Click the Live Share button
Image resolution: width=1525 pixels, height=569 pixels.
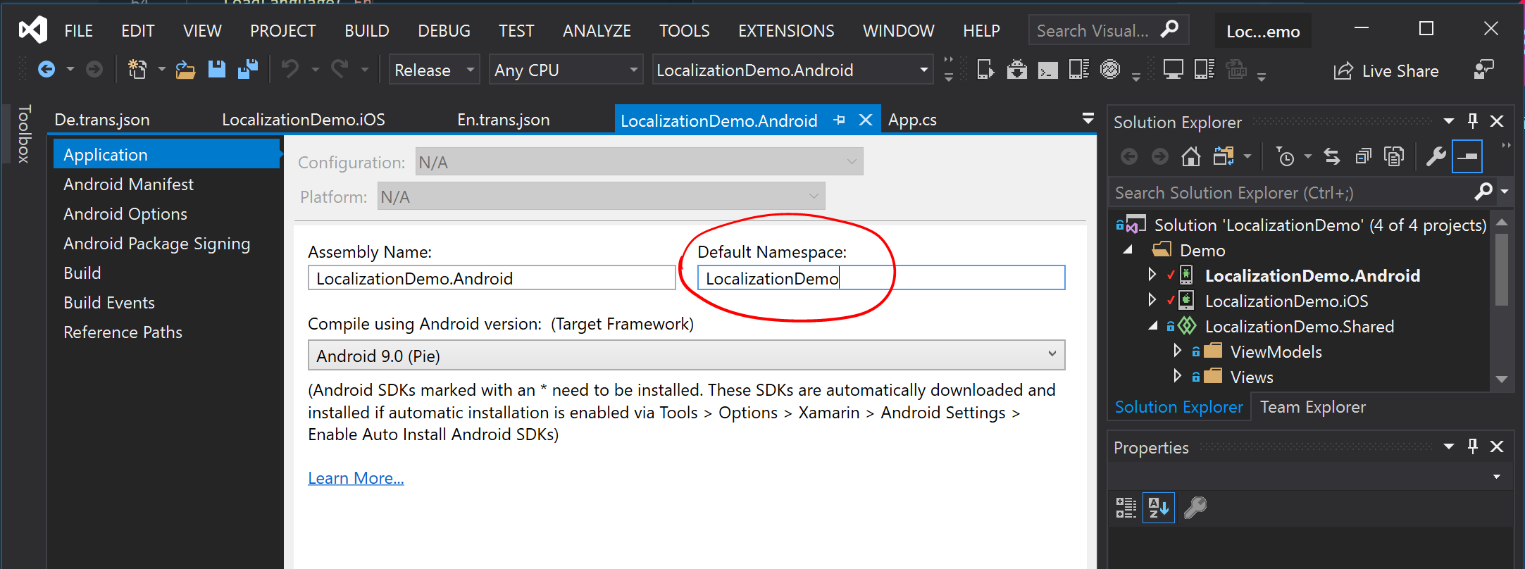point(1386,70)
